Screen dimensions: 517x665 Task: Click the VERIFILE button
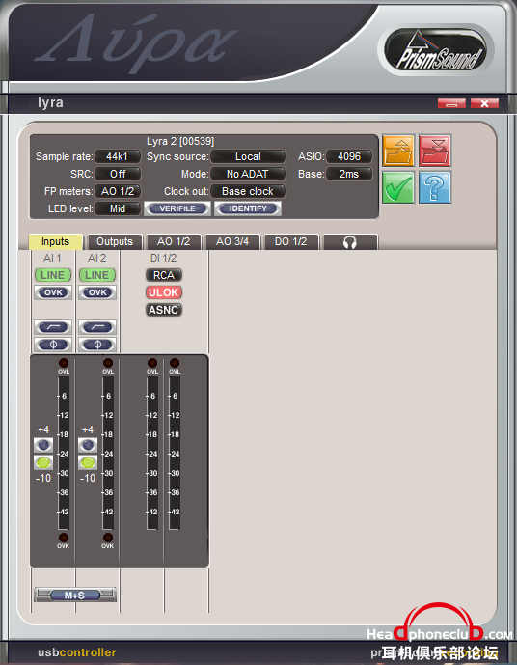177,208
